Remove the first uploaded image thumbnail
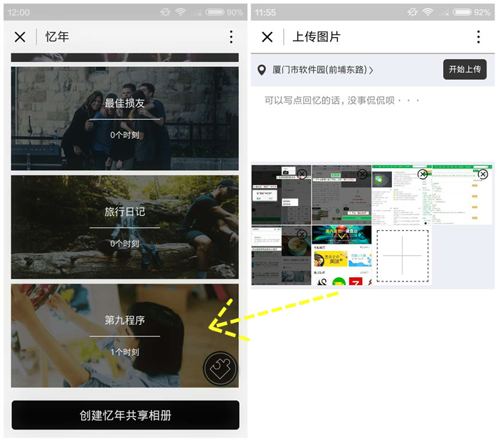 (302, 174)
